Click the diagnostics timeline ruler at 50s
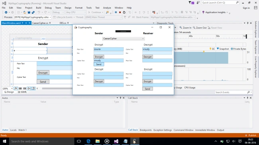Screen dimensions: 259x145 pyautogui.click(x=218, y=36)
